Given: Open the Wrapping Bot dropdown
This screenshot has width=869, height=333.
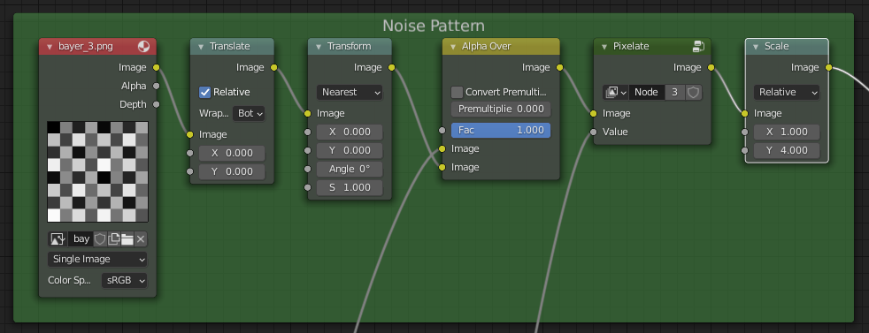Looking at the screenshot, I should (x=249, y=113).
